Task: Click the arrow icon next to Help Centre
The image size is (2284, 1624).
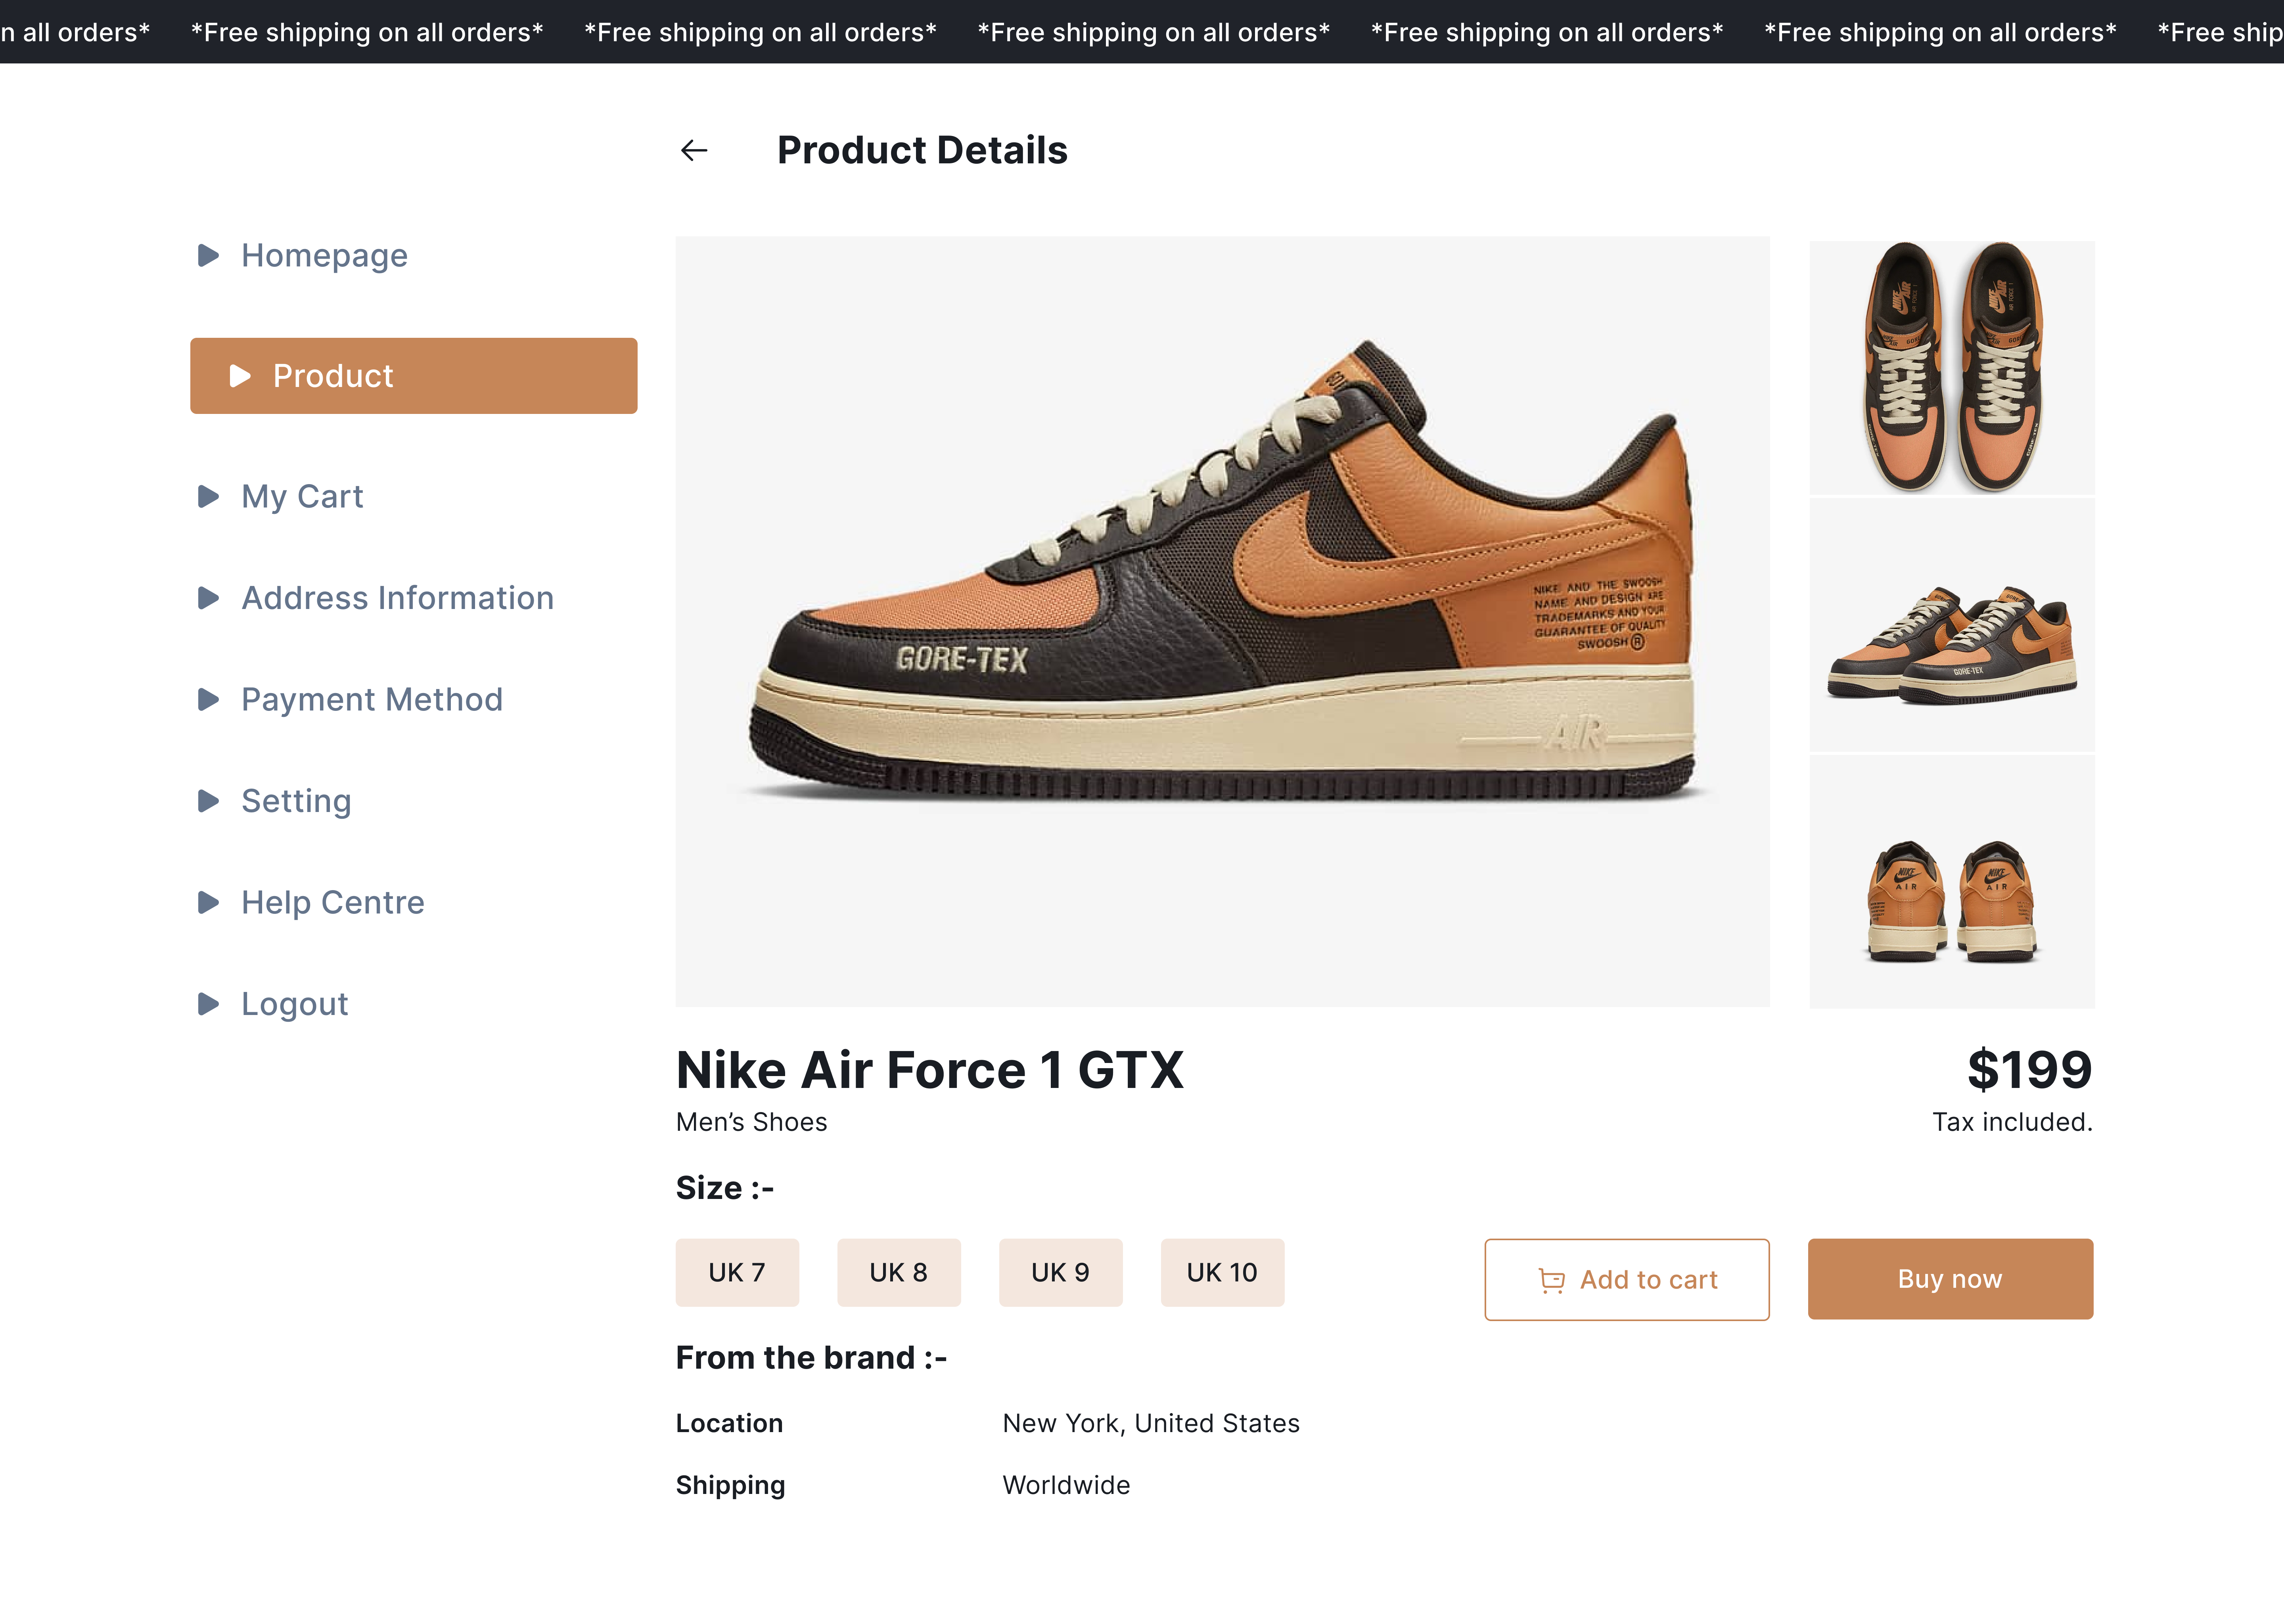Action: [208, 903]
